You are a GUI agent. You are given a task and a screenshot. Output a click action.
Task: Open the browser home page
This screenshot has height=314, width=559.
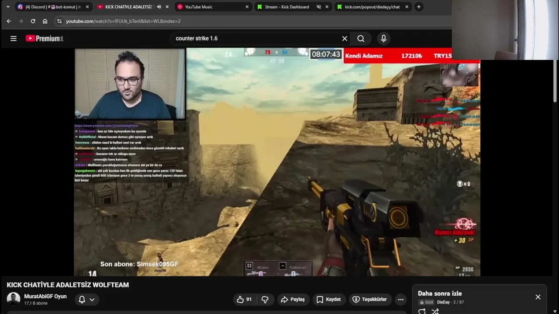pos(45,21)
